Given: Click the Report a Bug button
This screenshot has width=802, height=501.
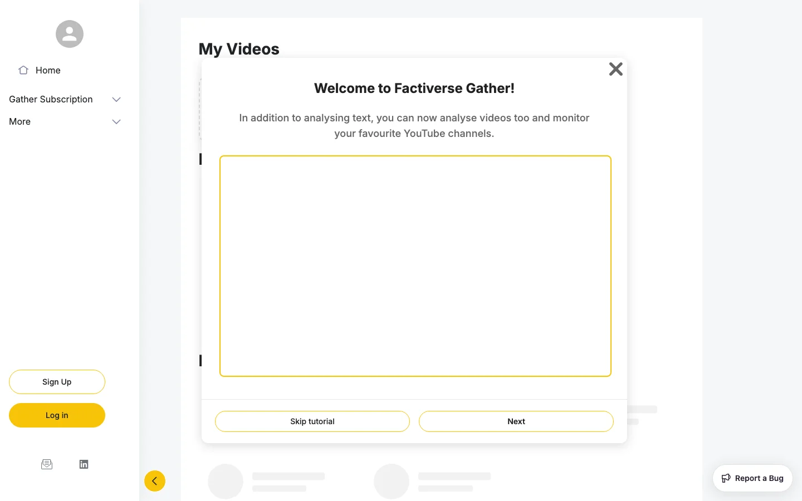Looking at the screenshot, I should (x=752, y=478).
